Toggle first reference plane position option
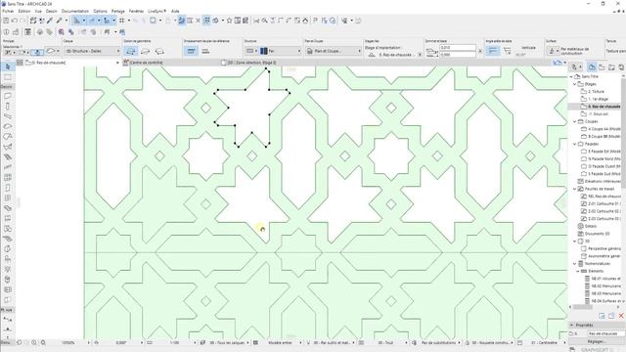This screenshot has width=626, height=352. (x=192, y=51)
